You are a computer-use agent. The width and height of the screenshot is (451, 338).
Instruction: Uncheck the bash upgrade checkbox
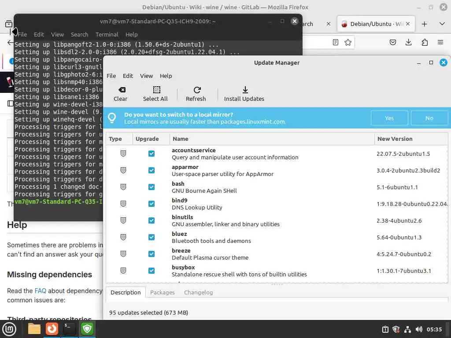(152, 187)
